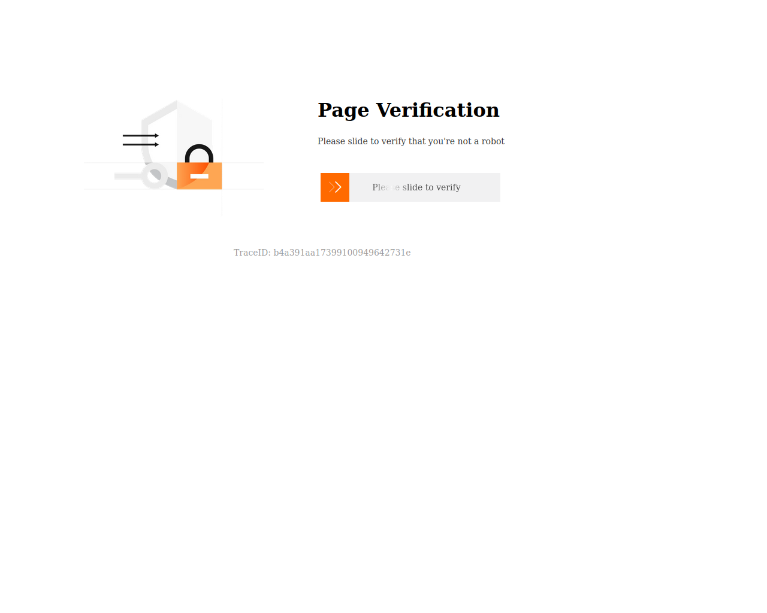
Task: Click the gray key ring circle
Action: click(155, 176)
